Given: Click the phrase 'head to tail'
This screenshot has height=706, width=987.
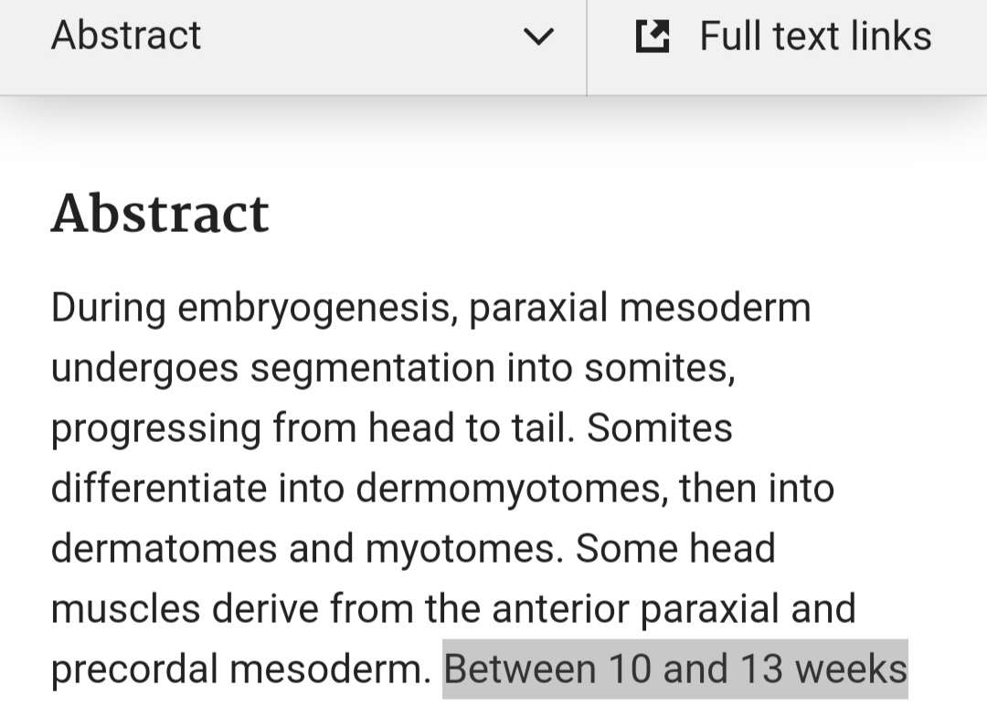Looking at the screenshot, I should click(469, 428).
